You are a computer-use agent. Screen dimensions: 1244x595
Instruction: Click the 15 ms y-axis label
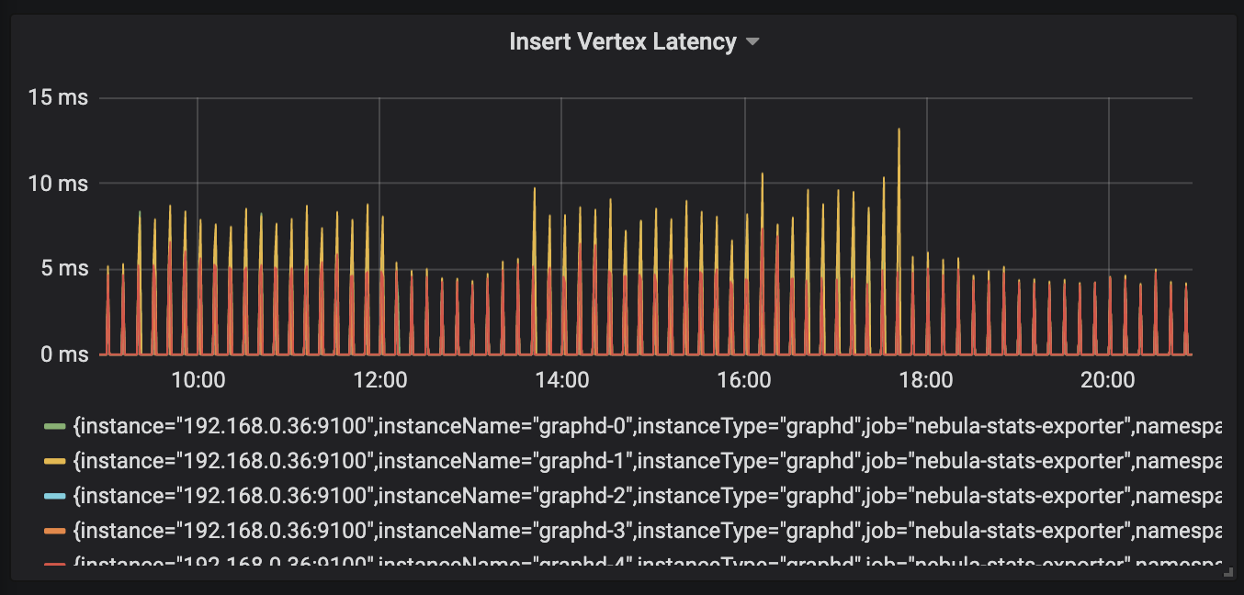pos(59,97)
